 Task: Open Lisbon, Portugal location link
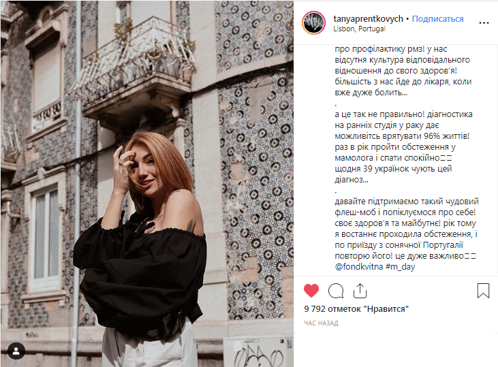359,29
